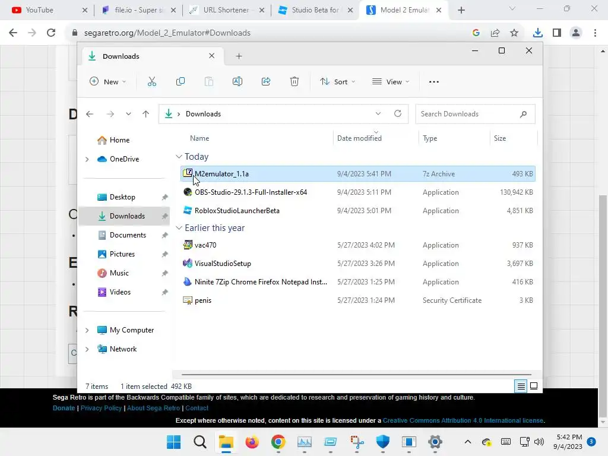Close the Downloads Explorer tab
Screen dimensions: 608x456
click(x=212, y=56)
